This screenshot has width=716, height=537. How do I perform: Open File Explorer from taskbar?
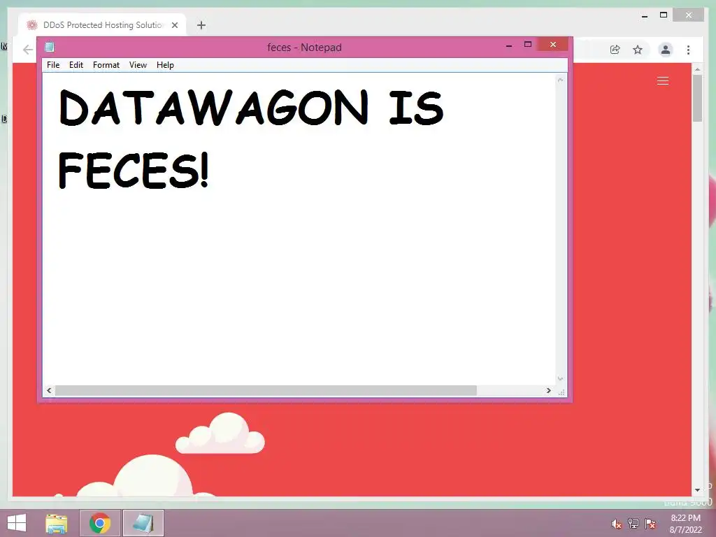pyautogui.click(x=57, y=523)
